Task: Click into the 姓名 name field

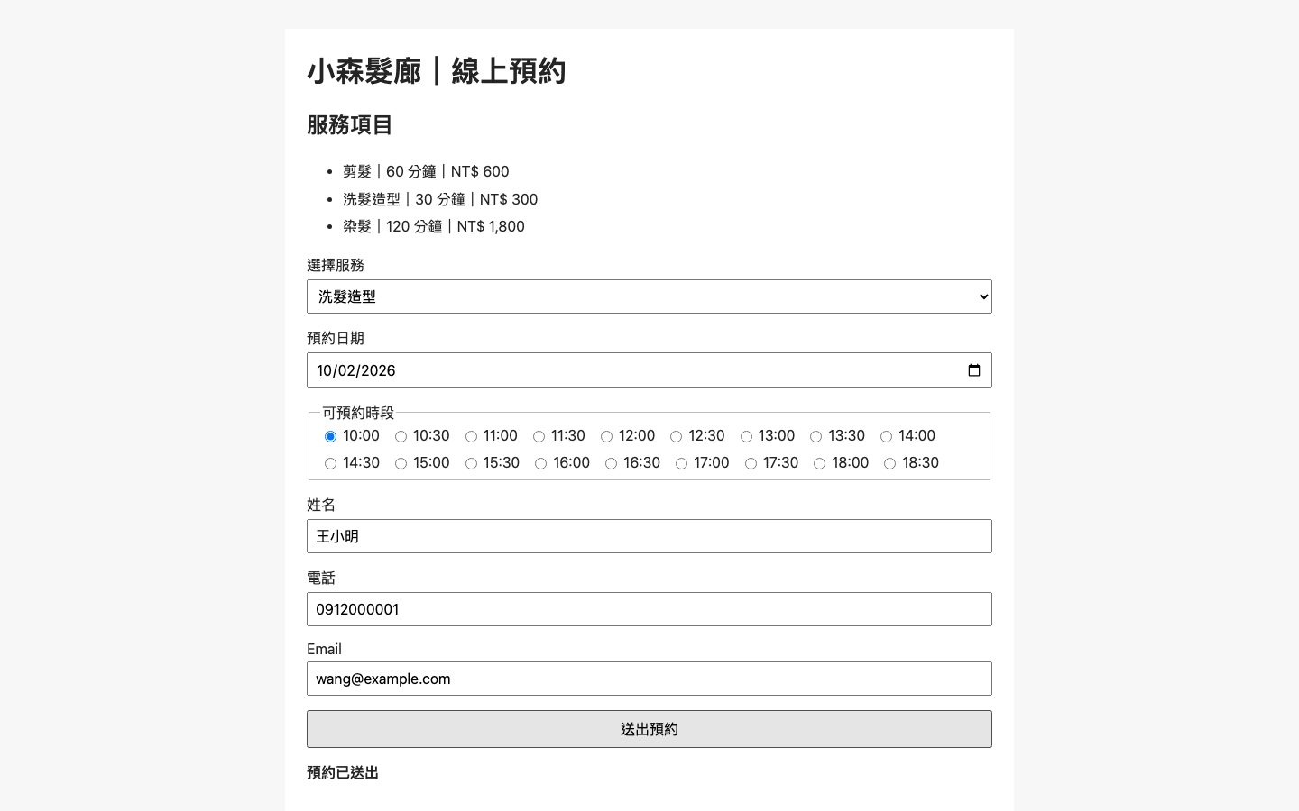Action: click(649, 536)
